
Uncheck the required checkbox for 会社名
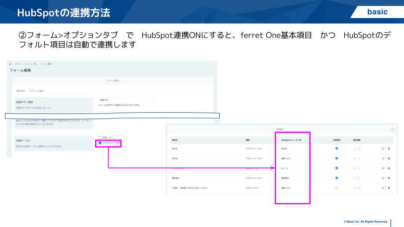[x=337, y=148]
